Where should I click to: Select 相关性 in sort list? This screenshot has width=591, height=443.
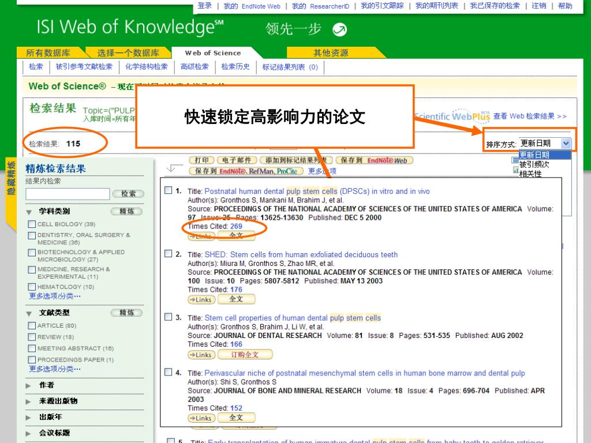coord(530,174)
